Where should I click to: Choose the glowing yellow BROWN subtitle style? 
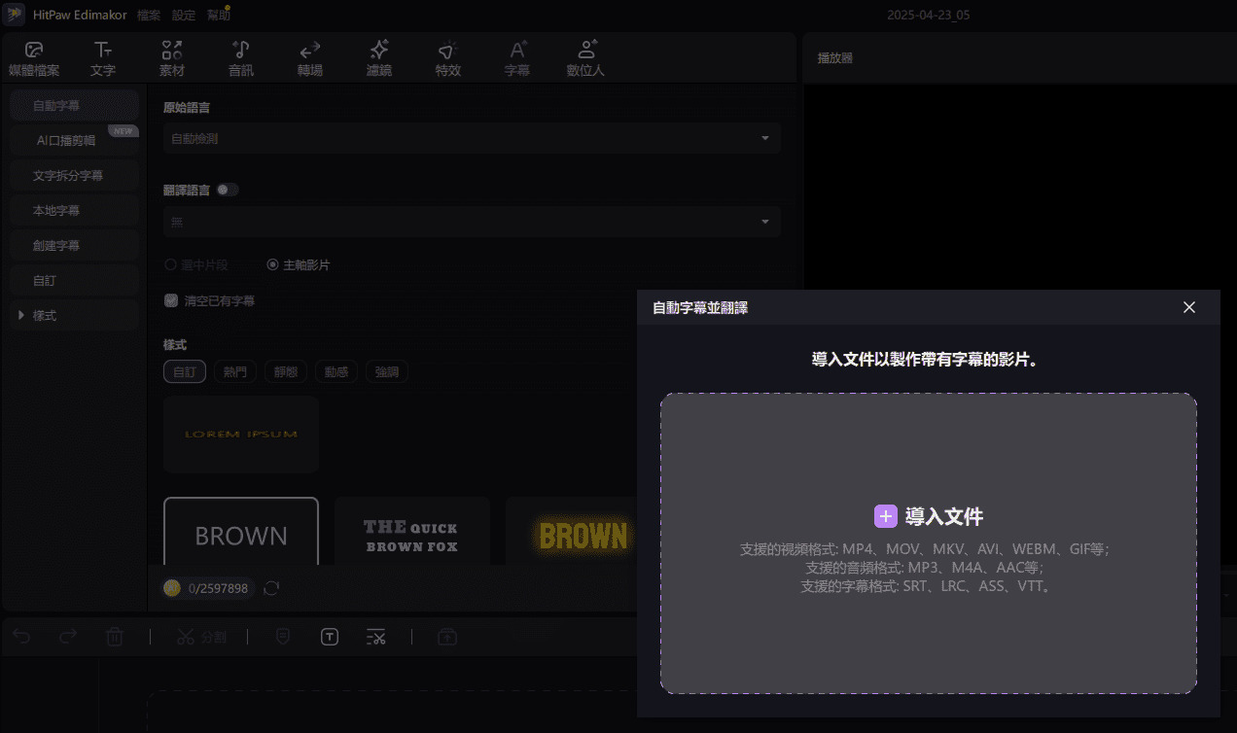coord(583,536)
